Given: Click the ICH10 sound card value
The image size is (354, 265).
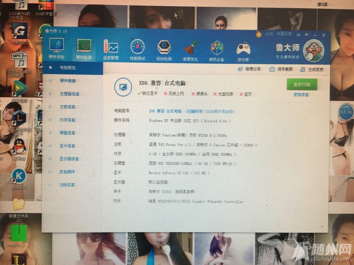Looking at the screenshot, I should tap(171, 192).
